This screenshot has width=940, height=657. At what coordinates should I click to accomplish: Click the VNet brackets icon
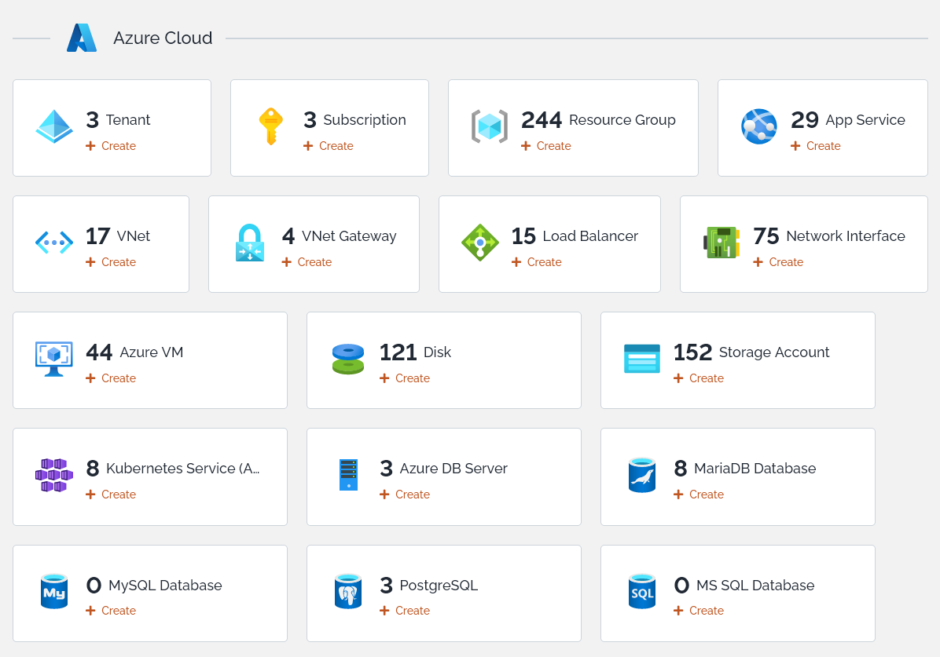point(54,243)
